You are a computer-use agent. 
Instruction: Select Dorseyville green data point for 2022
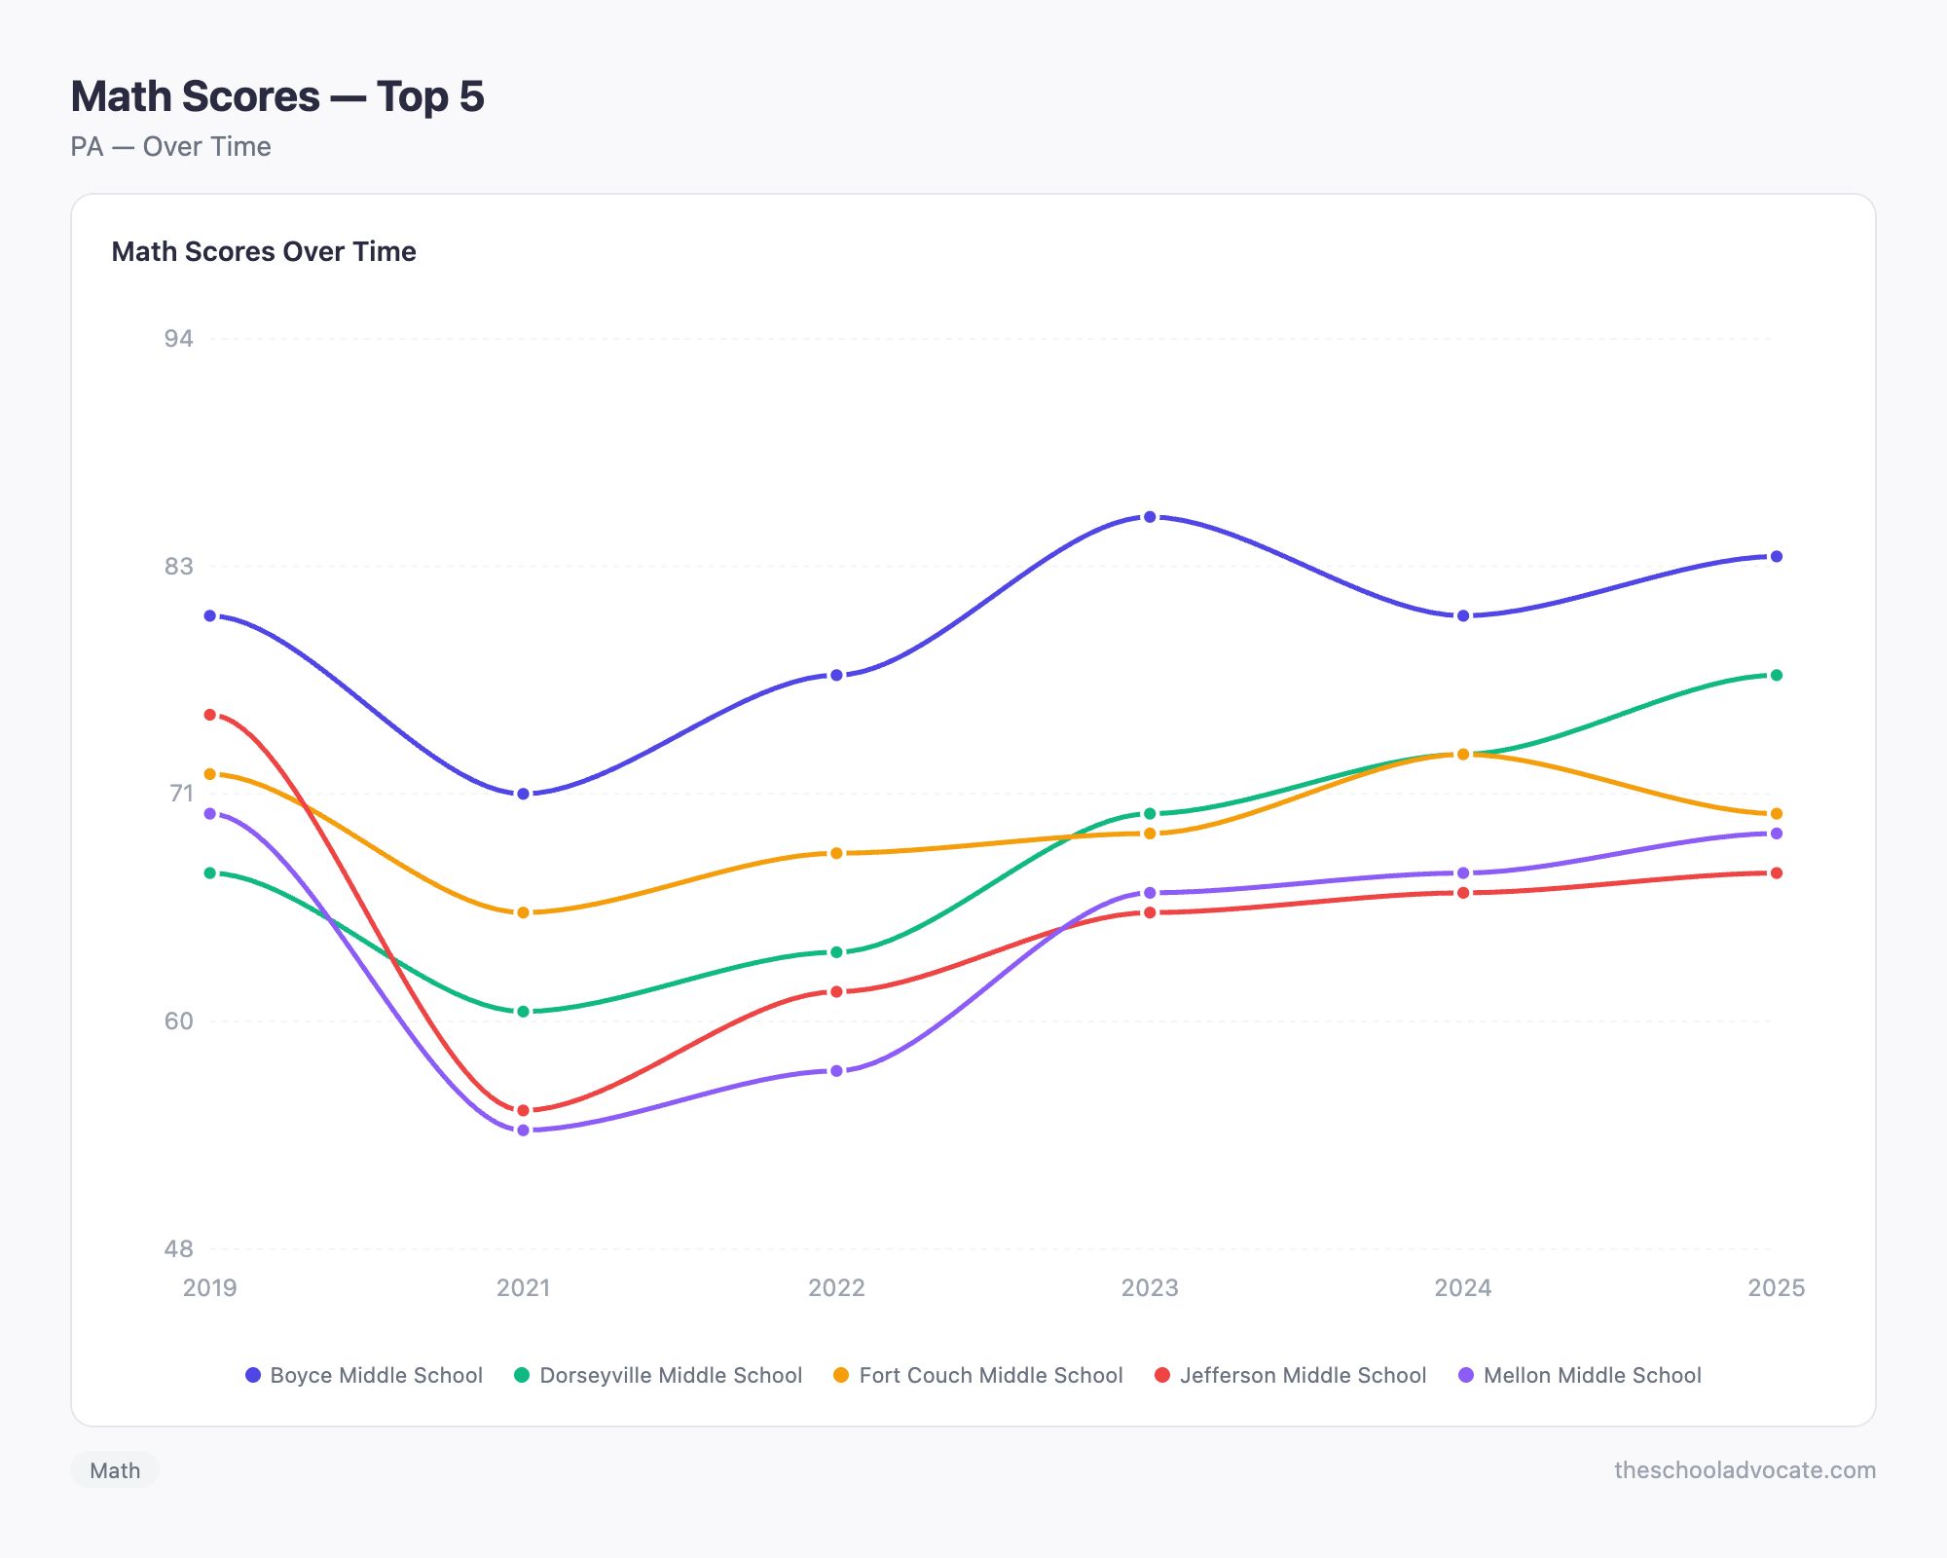(836, 952)
